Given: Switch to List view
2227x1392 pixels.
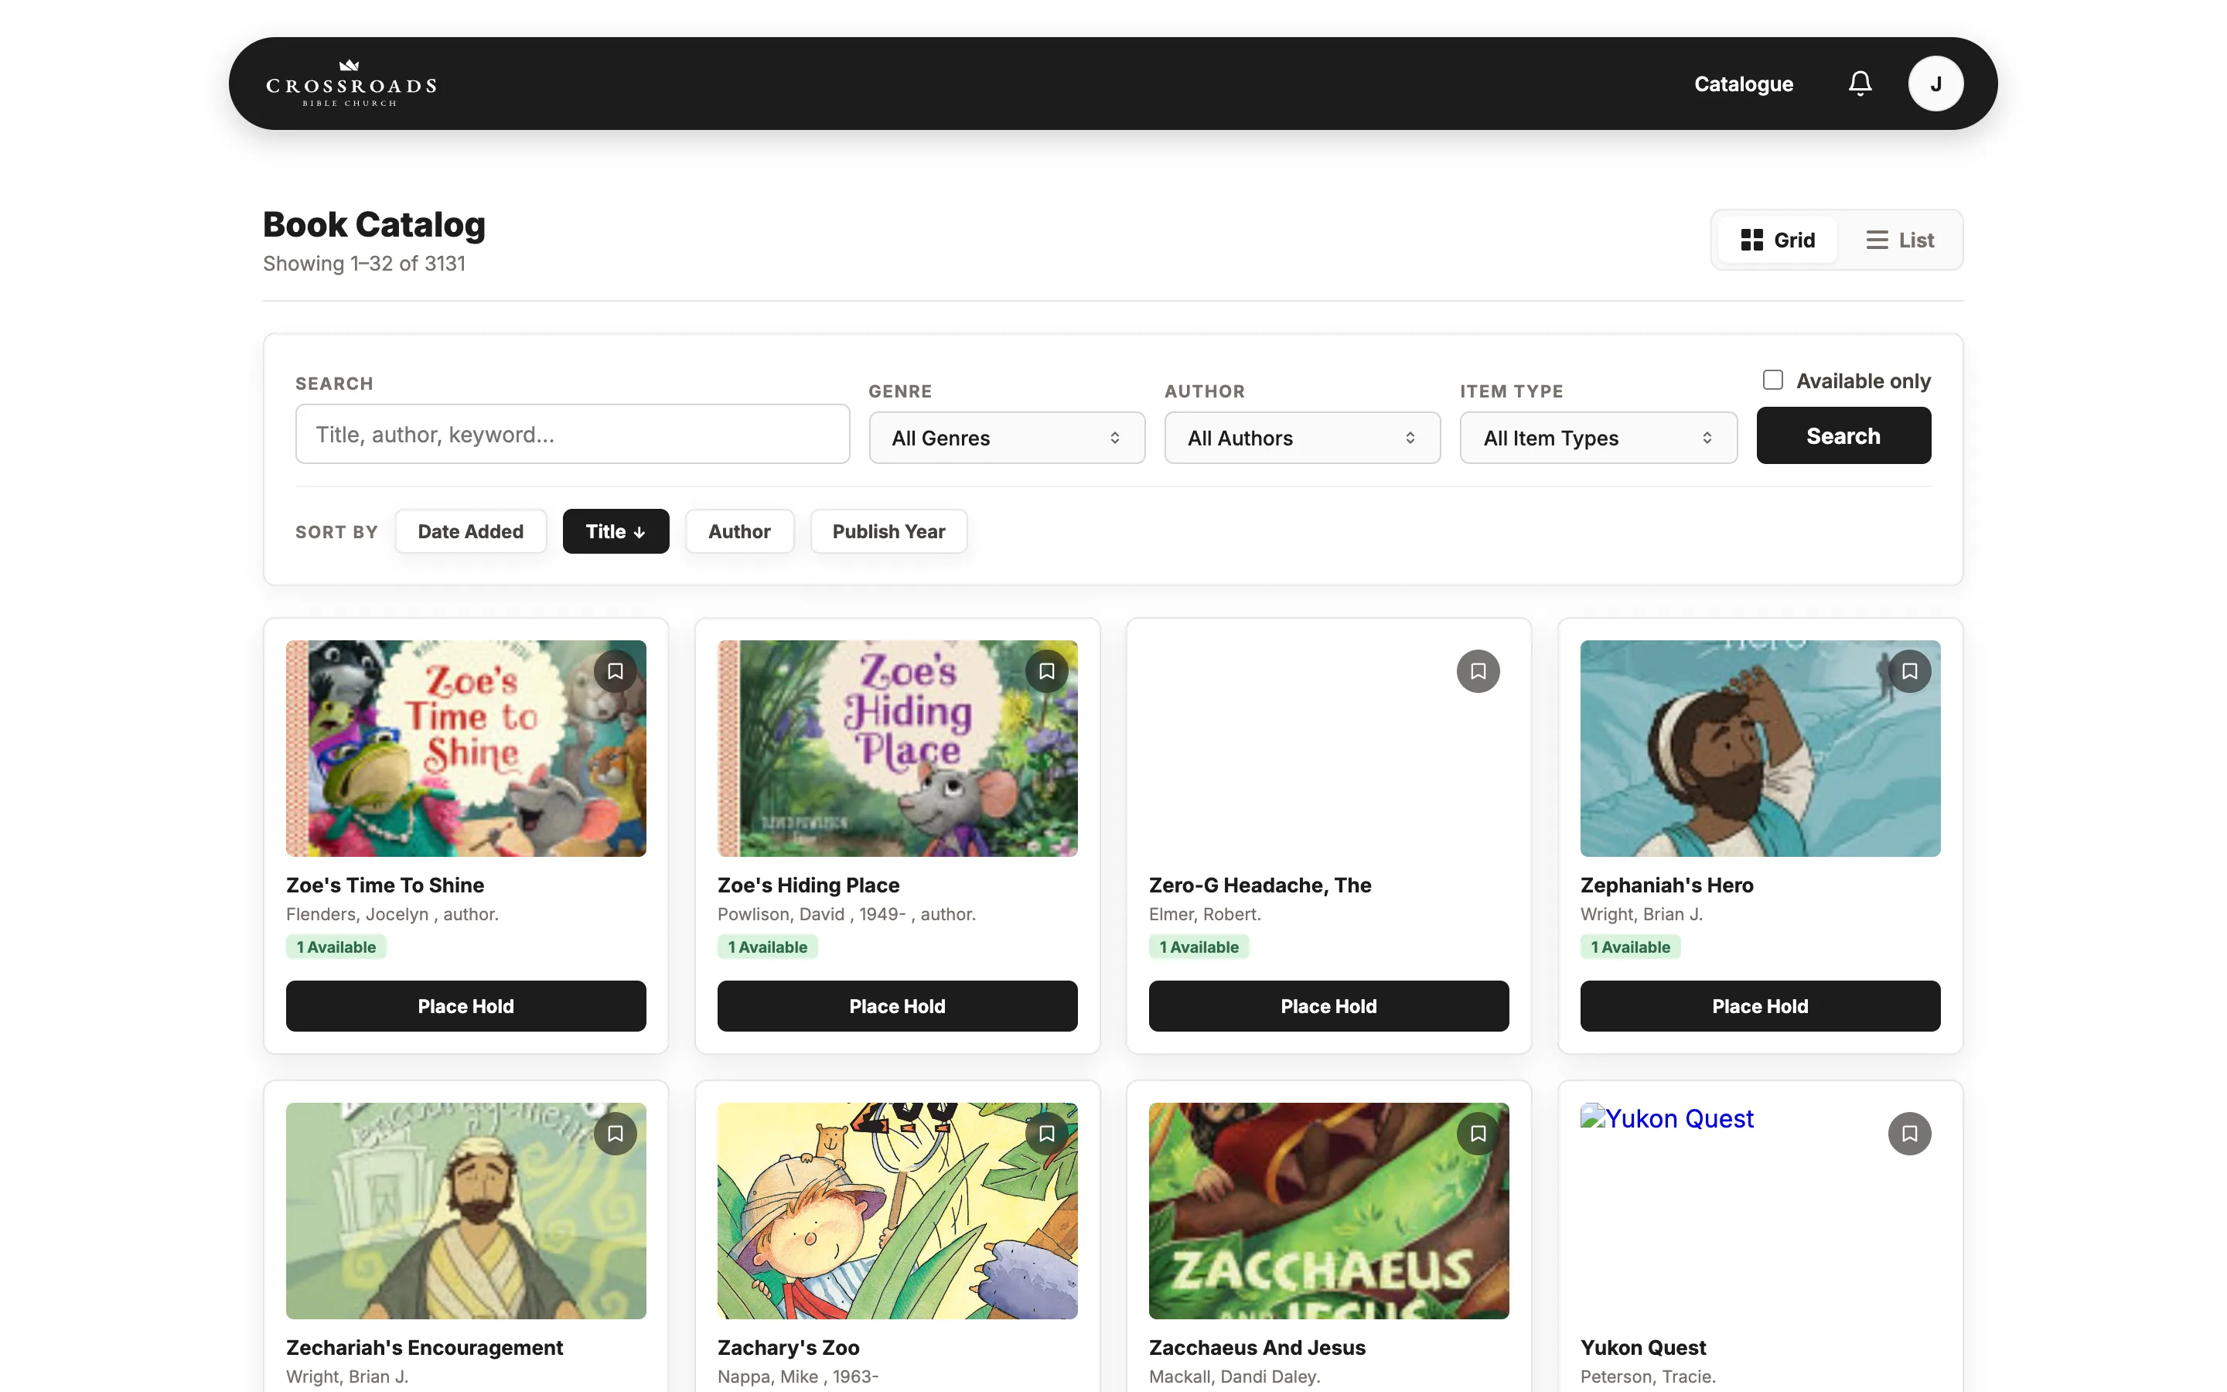Looking at the screenshot, I should tap(1899, 241).
